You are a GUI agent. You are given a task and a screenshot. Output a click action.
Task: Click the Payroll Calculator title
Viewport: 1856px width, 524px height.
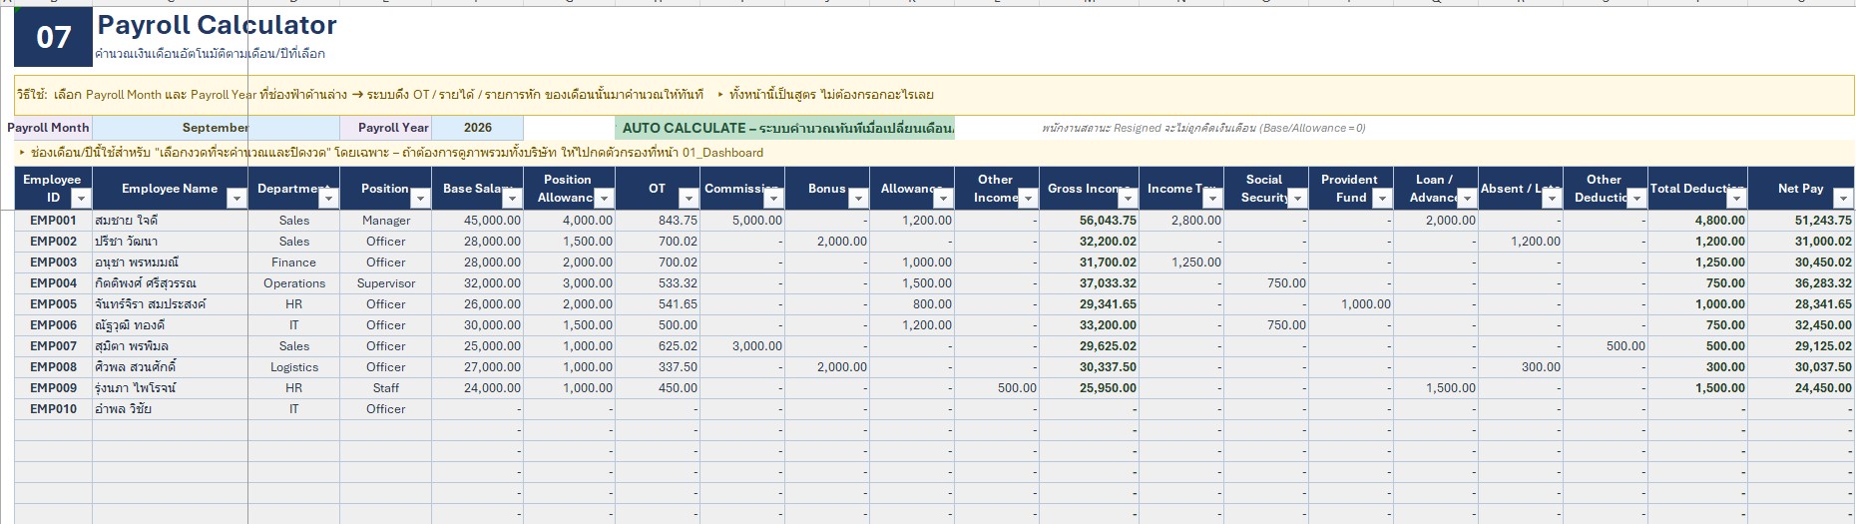pos(217,25)
